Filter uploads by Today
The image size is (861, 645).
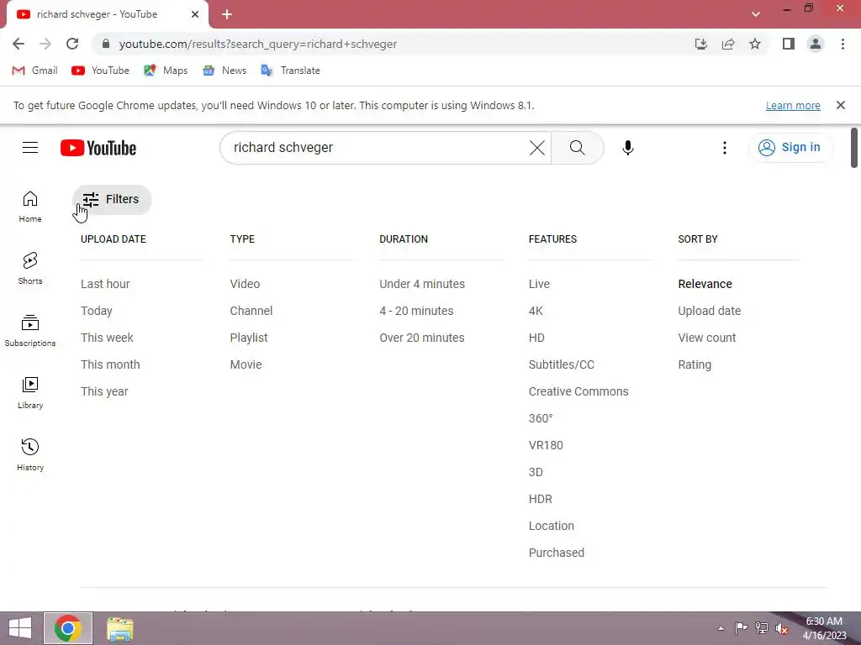97,311
